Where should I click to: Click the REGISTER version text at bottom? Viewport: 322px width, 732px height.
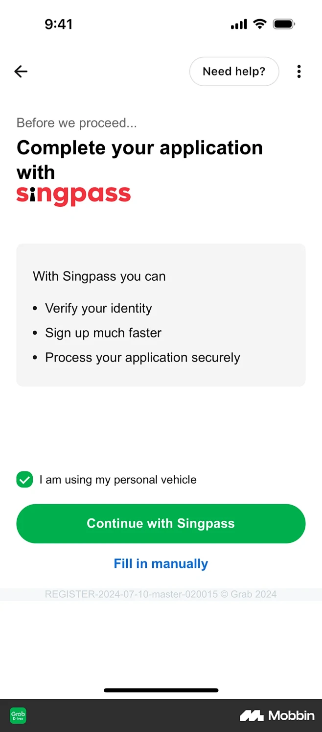161,594
